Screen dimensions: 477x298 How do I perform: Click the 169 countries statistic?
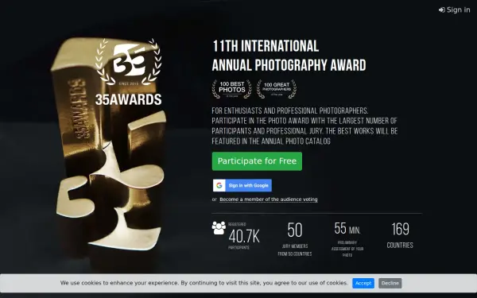pos(400,235)
